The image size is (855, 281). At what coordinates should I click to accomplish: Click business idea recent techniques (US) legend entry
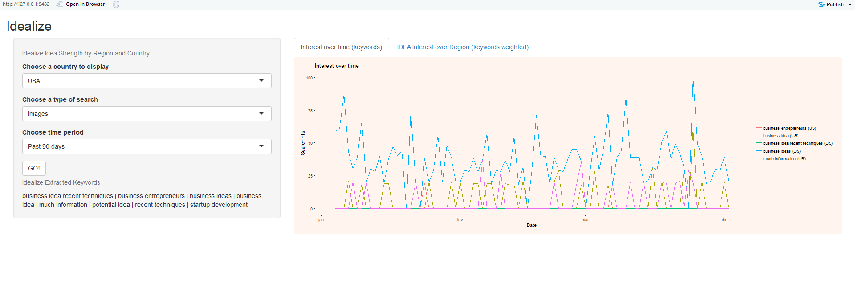794,143
